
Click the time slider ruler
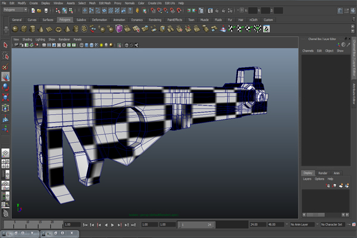point(33,224)
